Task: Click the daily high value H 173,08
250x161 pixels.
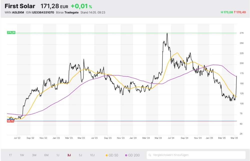Action: 227,12
